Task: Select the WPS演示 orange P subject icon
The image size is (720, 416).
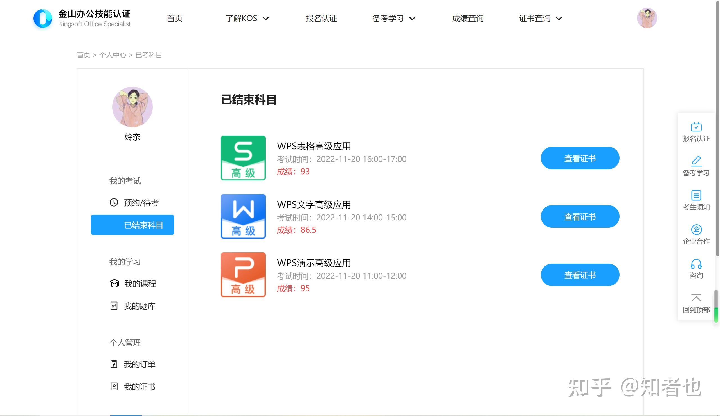Action: tap(243, 275)
